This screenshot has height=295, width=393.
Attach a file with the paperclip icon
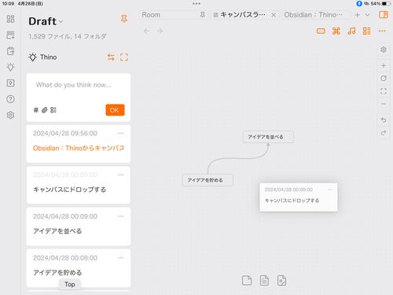coord(45,110)
